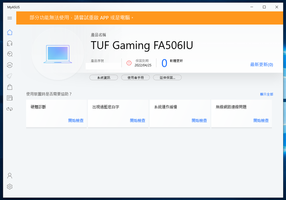Start check under 無線網路連線問題 card
286x200 pixels.
tap(261, 120)
